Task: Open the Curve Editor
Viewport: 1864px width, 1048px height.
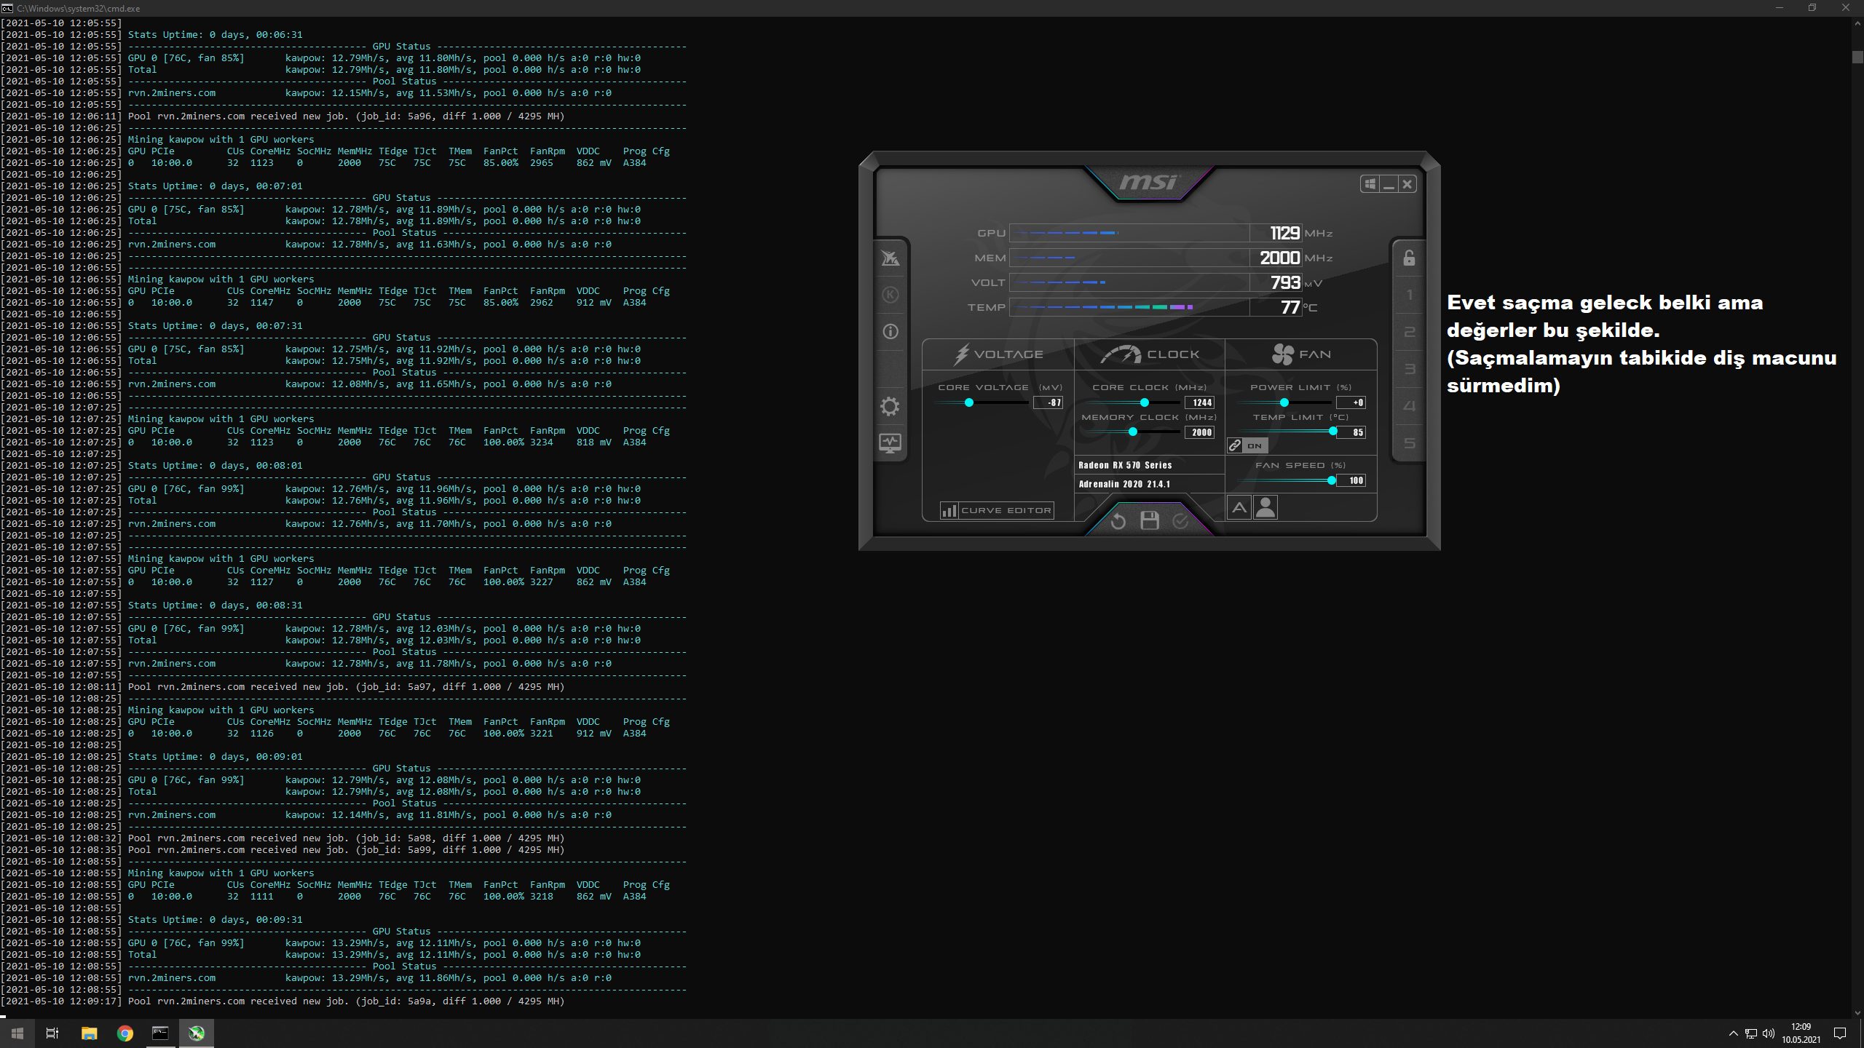Action: [997, 510]
